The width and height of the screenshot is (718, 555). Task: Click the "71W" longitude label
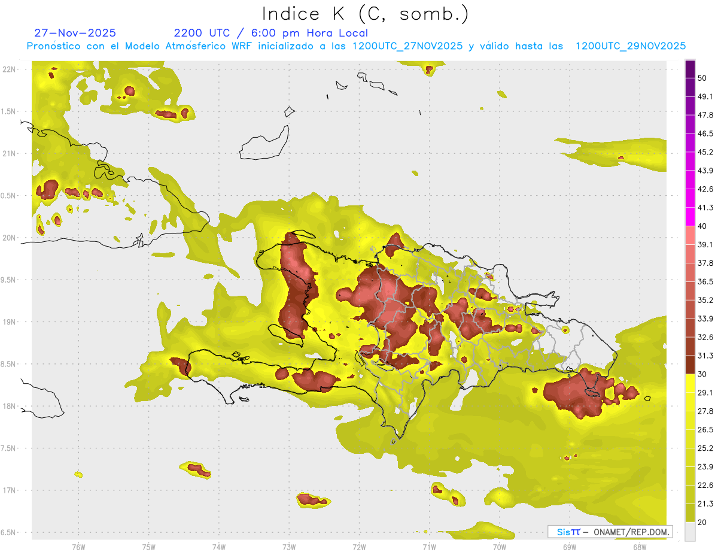(x=429, y=547)
